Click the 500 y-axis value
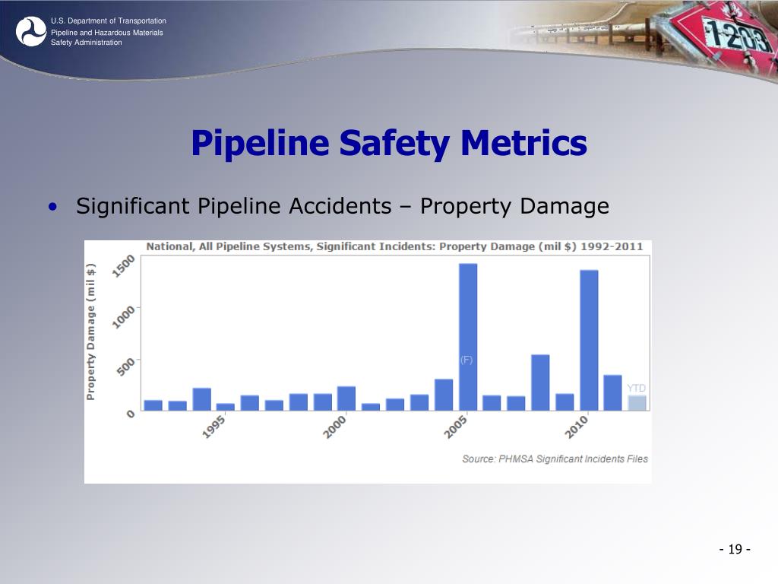 pos(126,367)
